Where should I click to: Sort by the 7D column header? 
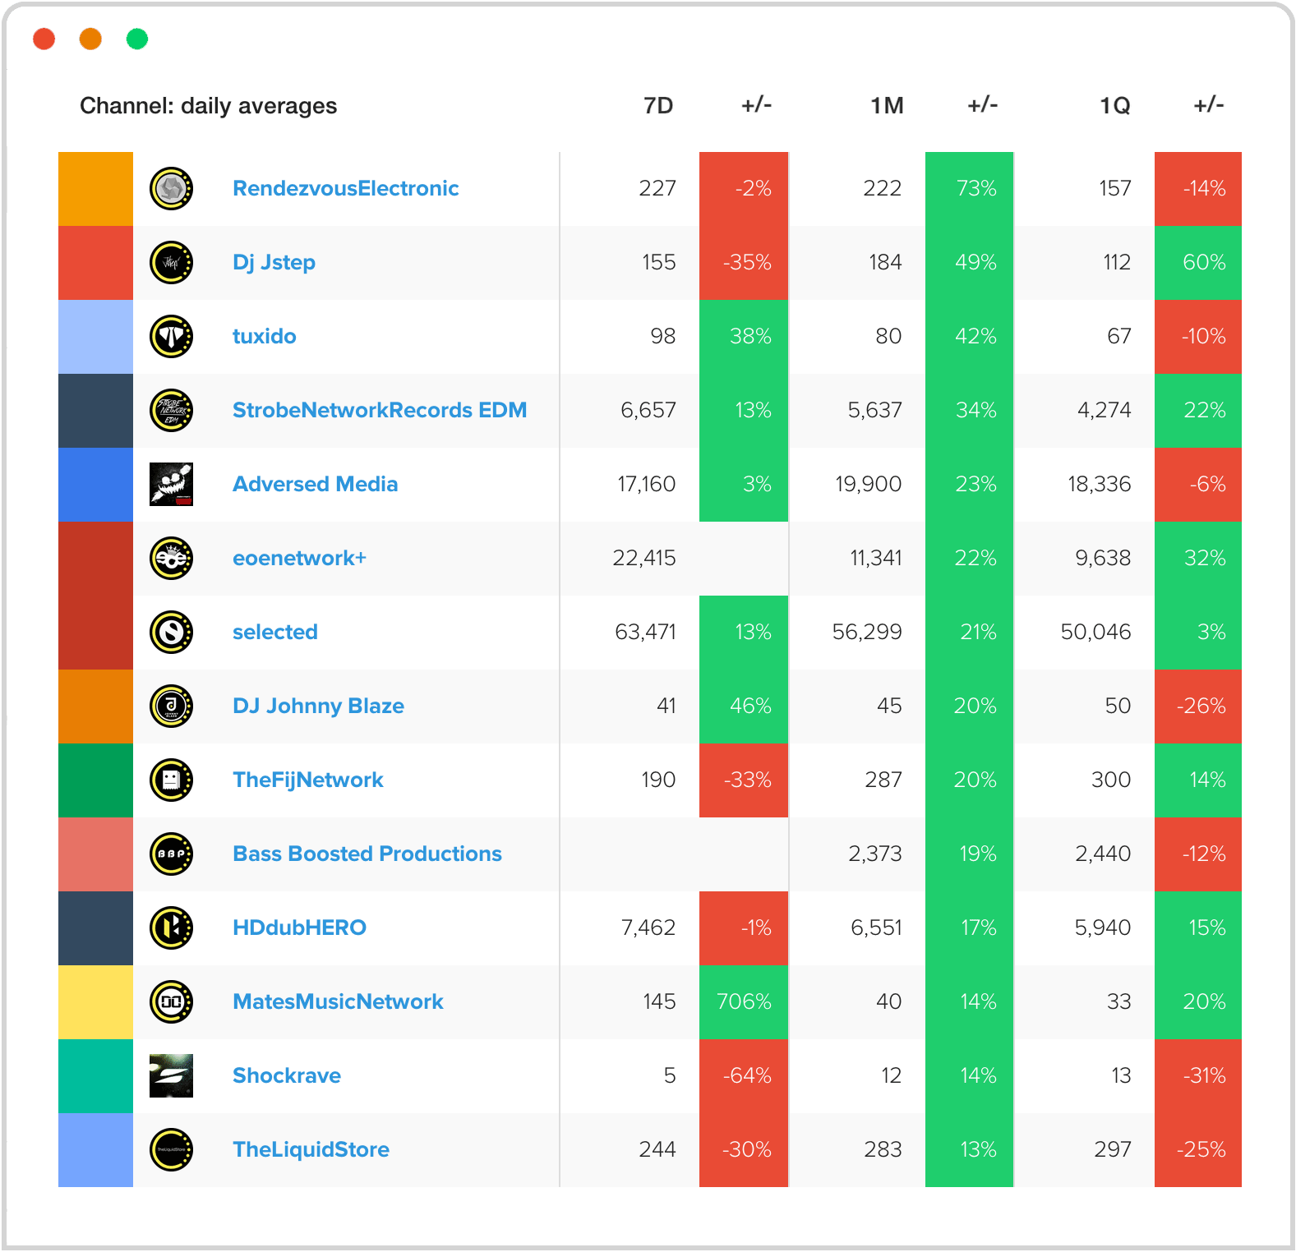[657, 106]
